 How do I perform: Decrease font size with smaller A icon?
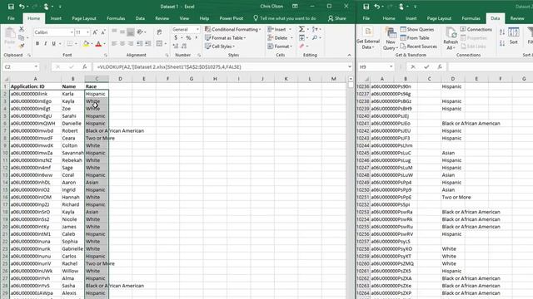(103, 32)
